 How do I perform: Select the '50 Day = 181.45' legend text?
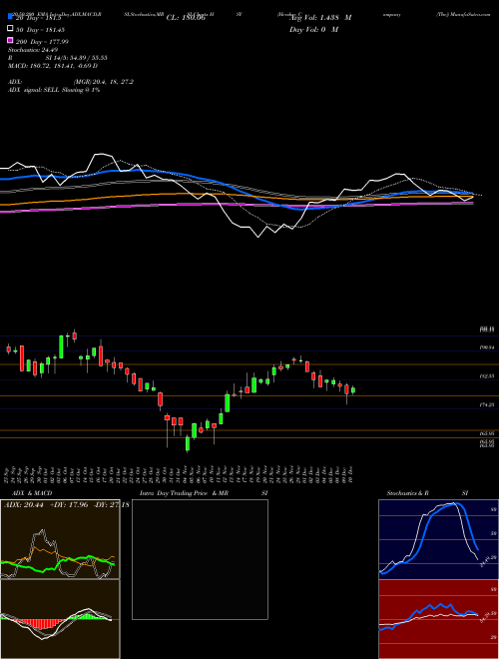tap(40, 30)
